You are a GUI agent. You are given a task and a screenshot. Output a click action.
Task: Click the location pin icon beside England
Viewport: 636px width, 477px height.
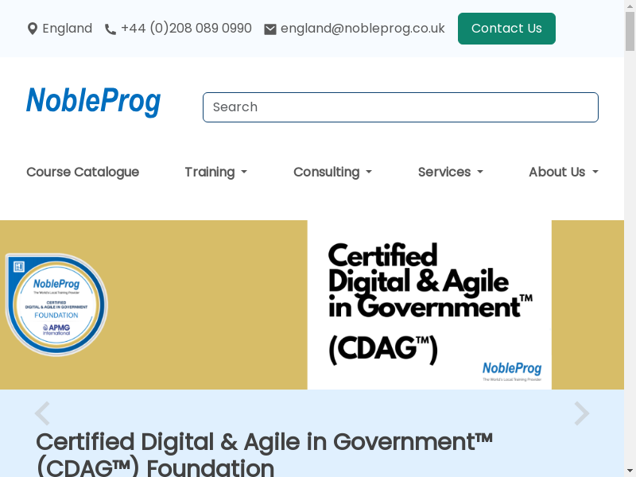point(33,29)
